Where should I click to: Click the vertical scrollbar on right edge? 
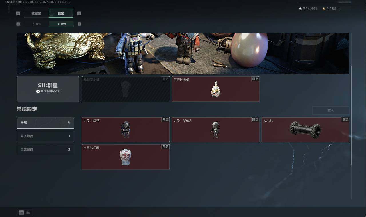(x=352, y=115)
